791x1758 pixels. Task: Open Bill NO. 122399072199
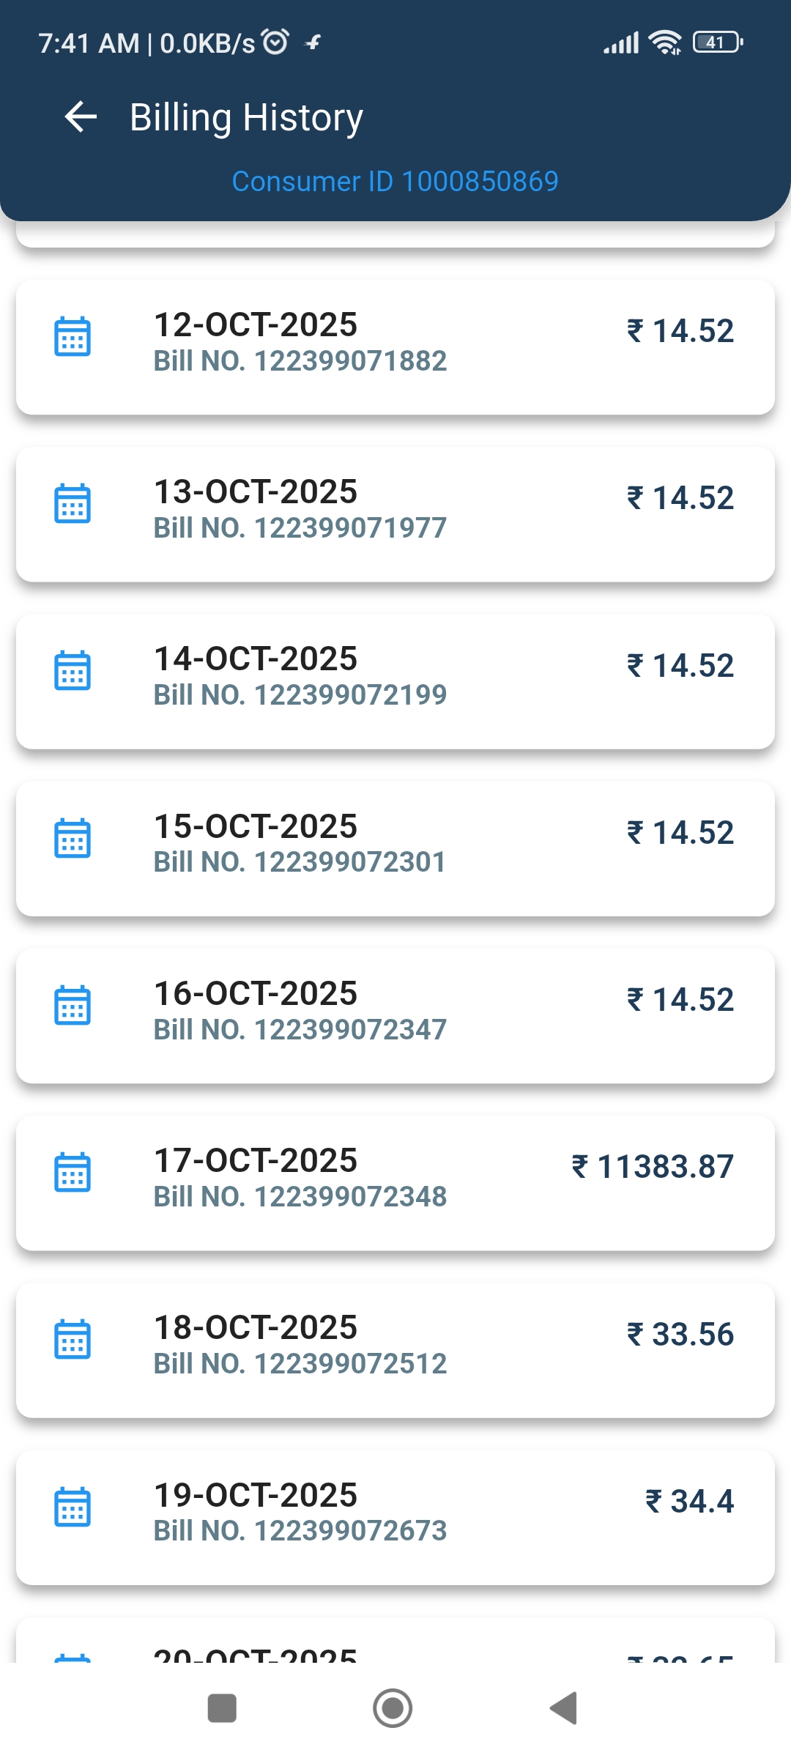(300, 695)
